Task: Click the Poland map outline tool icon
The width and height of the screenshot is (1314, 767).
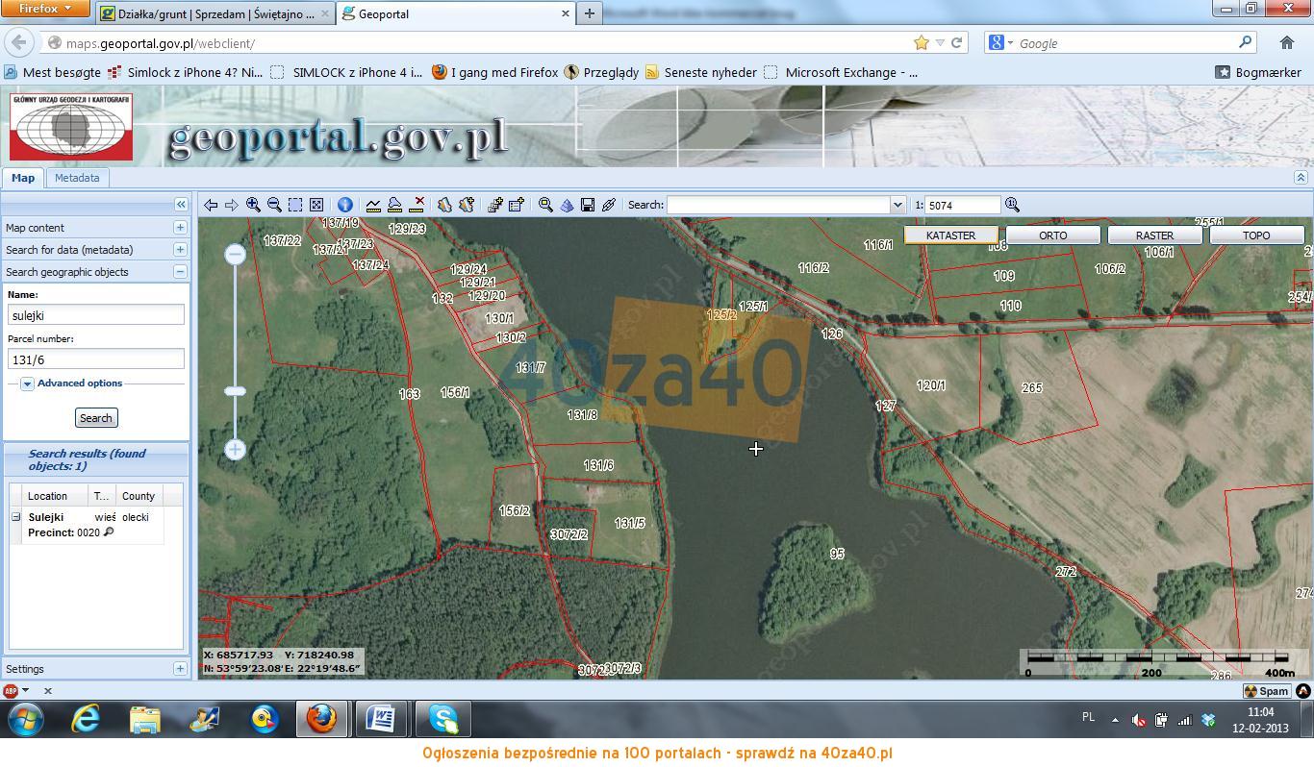Action: tap(444, 205)
